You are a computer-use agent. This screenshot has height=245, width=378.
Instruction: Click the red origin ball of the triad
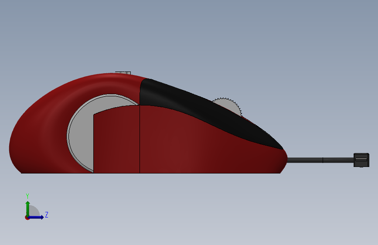[27, 218]
